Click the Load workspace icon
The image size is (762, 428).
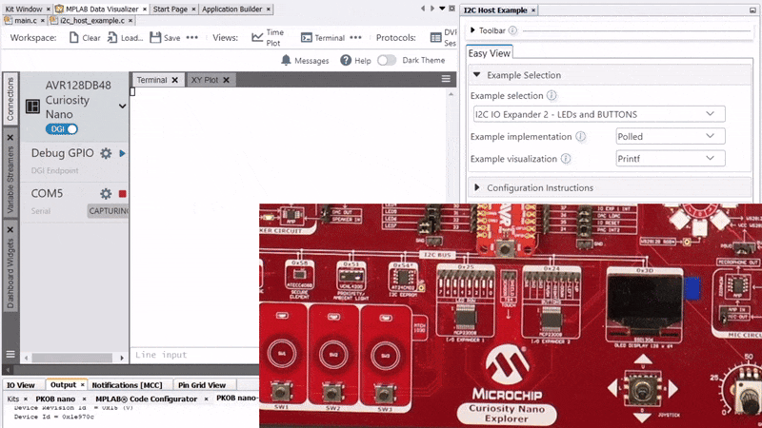point(112,38)
